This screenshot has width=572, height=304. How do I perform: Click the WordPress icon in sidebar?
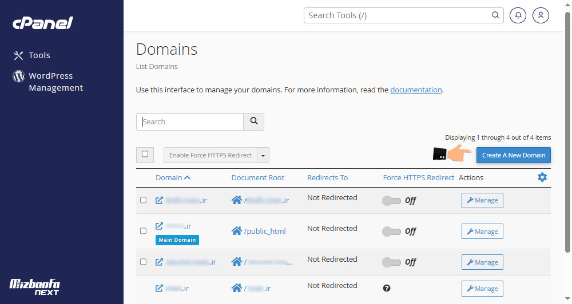19,76
